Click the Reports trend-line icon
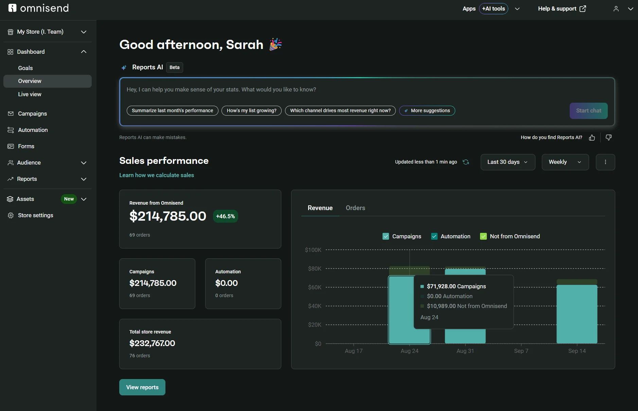Image resolution: width=638 pixels, height=411 pixels. pos(11,179)
